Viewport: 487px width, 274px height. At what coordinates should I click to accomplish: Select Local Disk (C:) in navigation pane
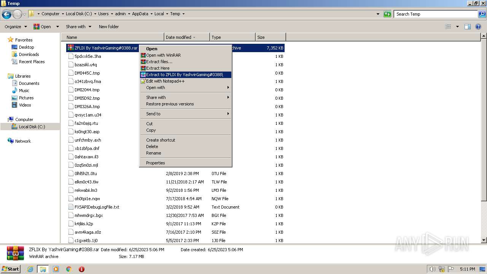(x=32, y=127)
